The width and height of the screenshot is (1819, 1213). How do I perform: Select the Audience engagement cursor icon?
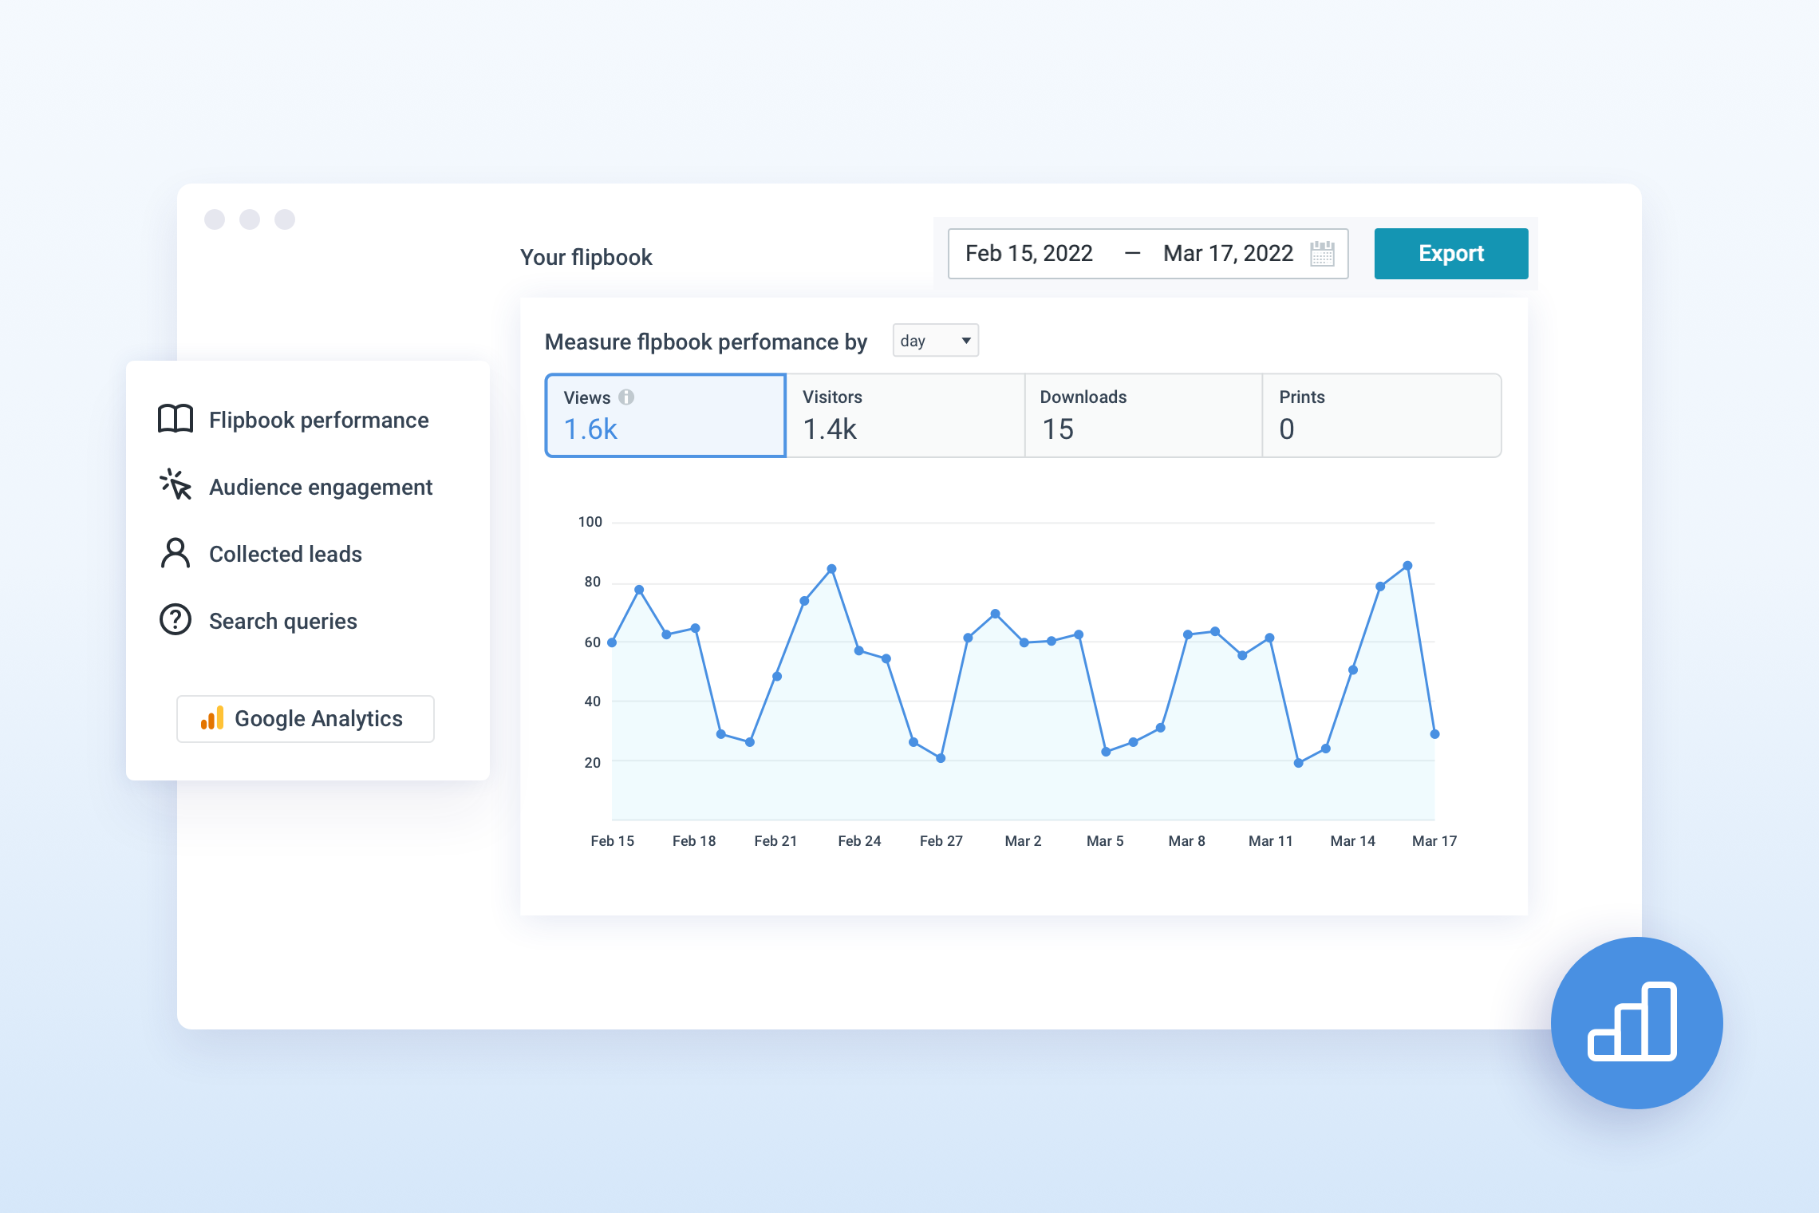(x=175, y=485)
